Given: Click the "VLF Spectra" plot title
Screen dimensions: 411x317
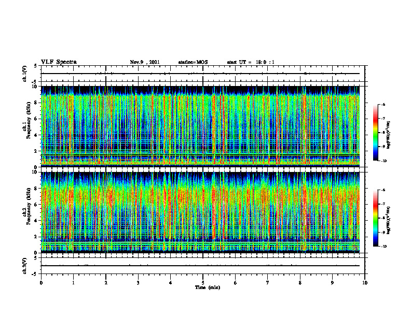Looking at the screenshot, I should (x=59, y=62).
